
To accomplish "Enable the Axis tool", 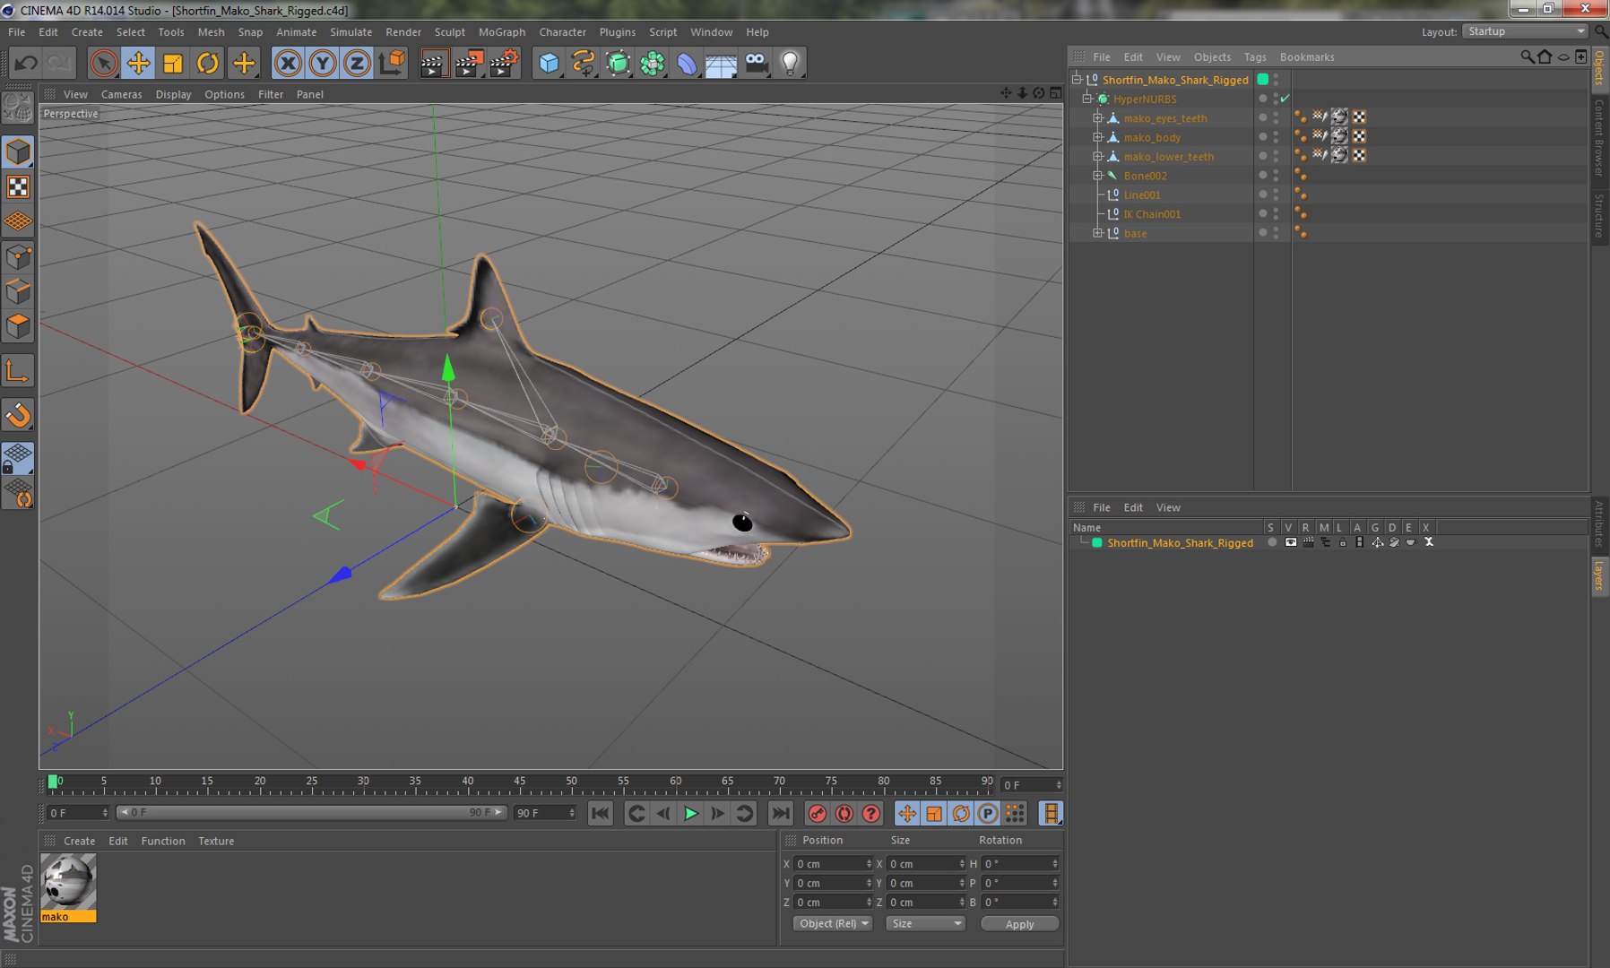I will point(18,371).
